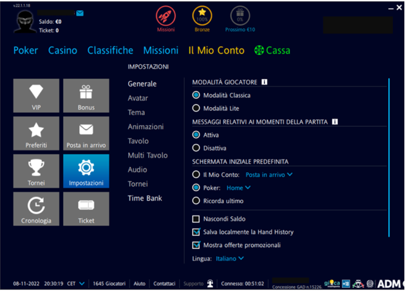This screenshot has height=291, width=405.
Task: Change language via Italiano dropdown
Action: (229, 259)
